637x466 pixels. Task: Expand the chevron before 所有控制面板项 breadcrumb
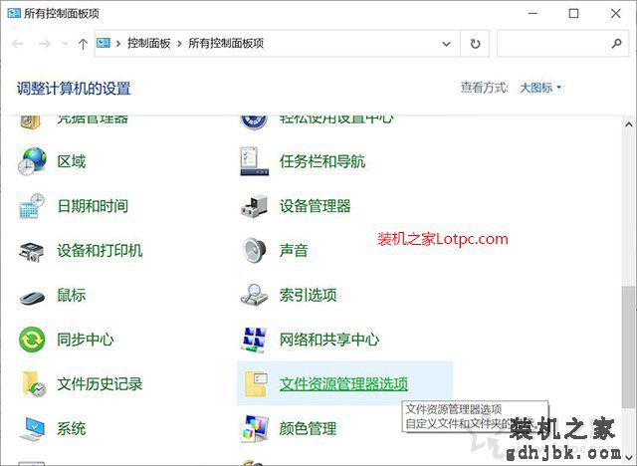pyautogui.click(x=179, y=43)
